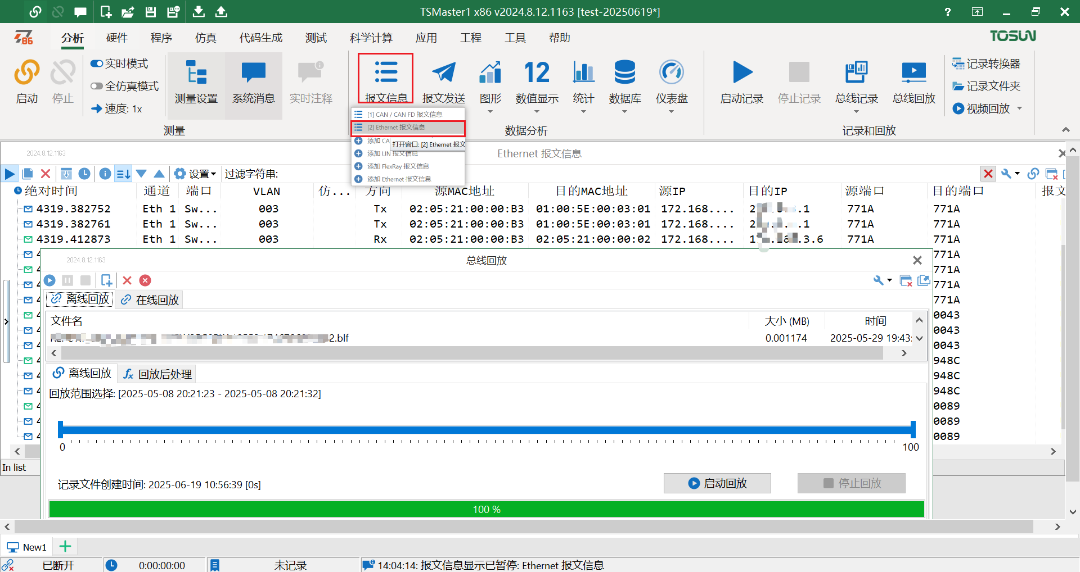Switch to 回放后处理 tab
The height and width of the screenshot is (572, 1080).
157,374
